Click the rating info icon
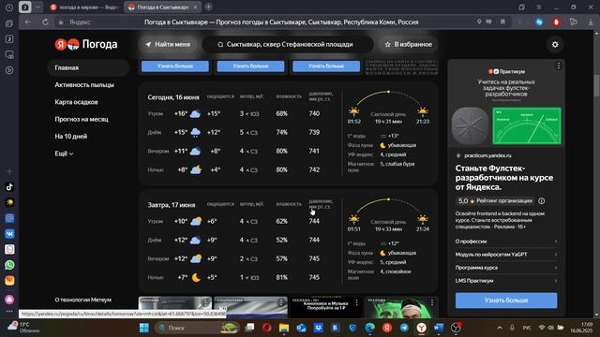Image resolution: width=600 pixels, height=337 pixels. click(541, 201)
